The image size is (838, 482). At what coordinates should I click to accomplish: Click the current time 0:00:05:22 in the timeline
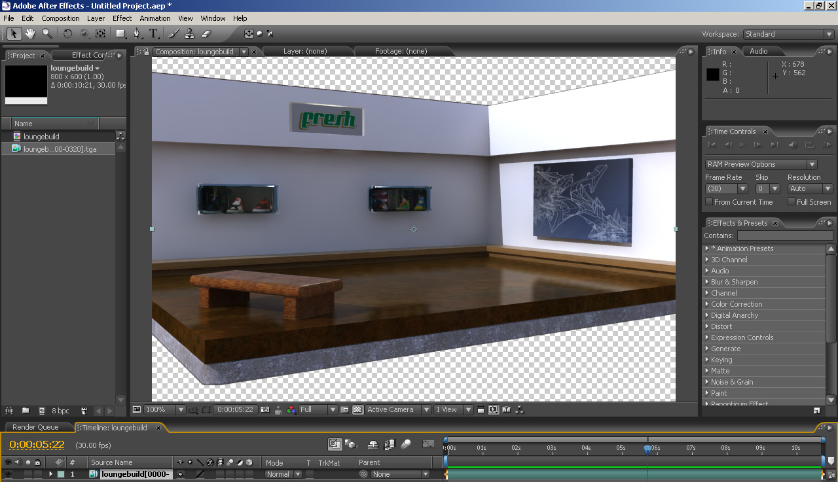[37, 445]
